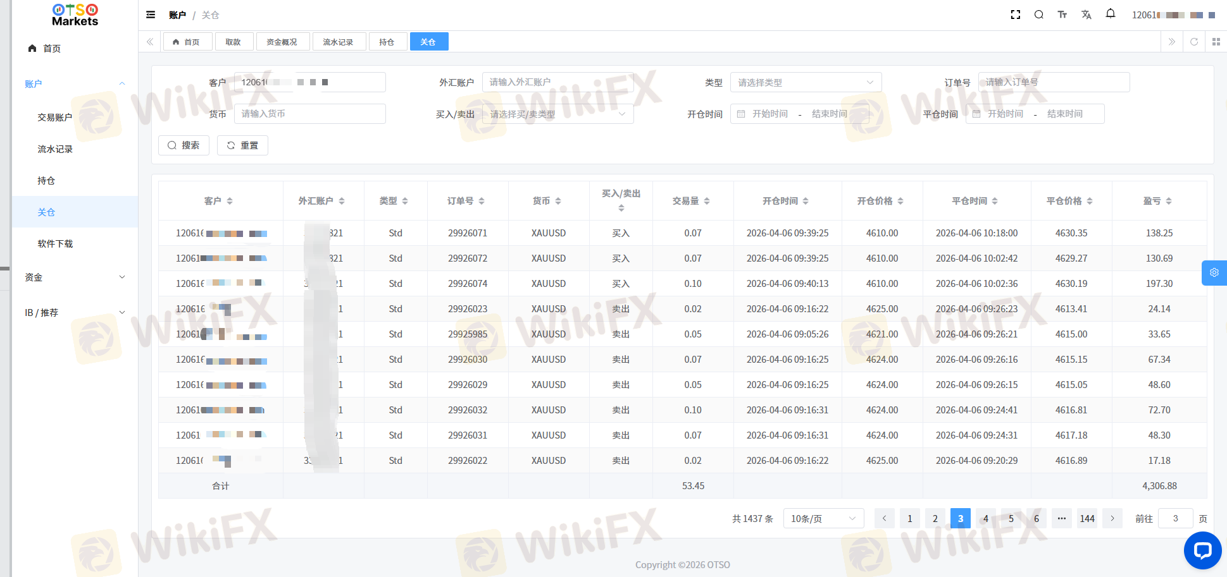The width and height of the screenshot is (1227, 577).
Task: Toggle the hamburger sidebar menu icon
Action: point(151,15)
